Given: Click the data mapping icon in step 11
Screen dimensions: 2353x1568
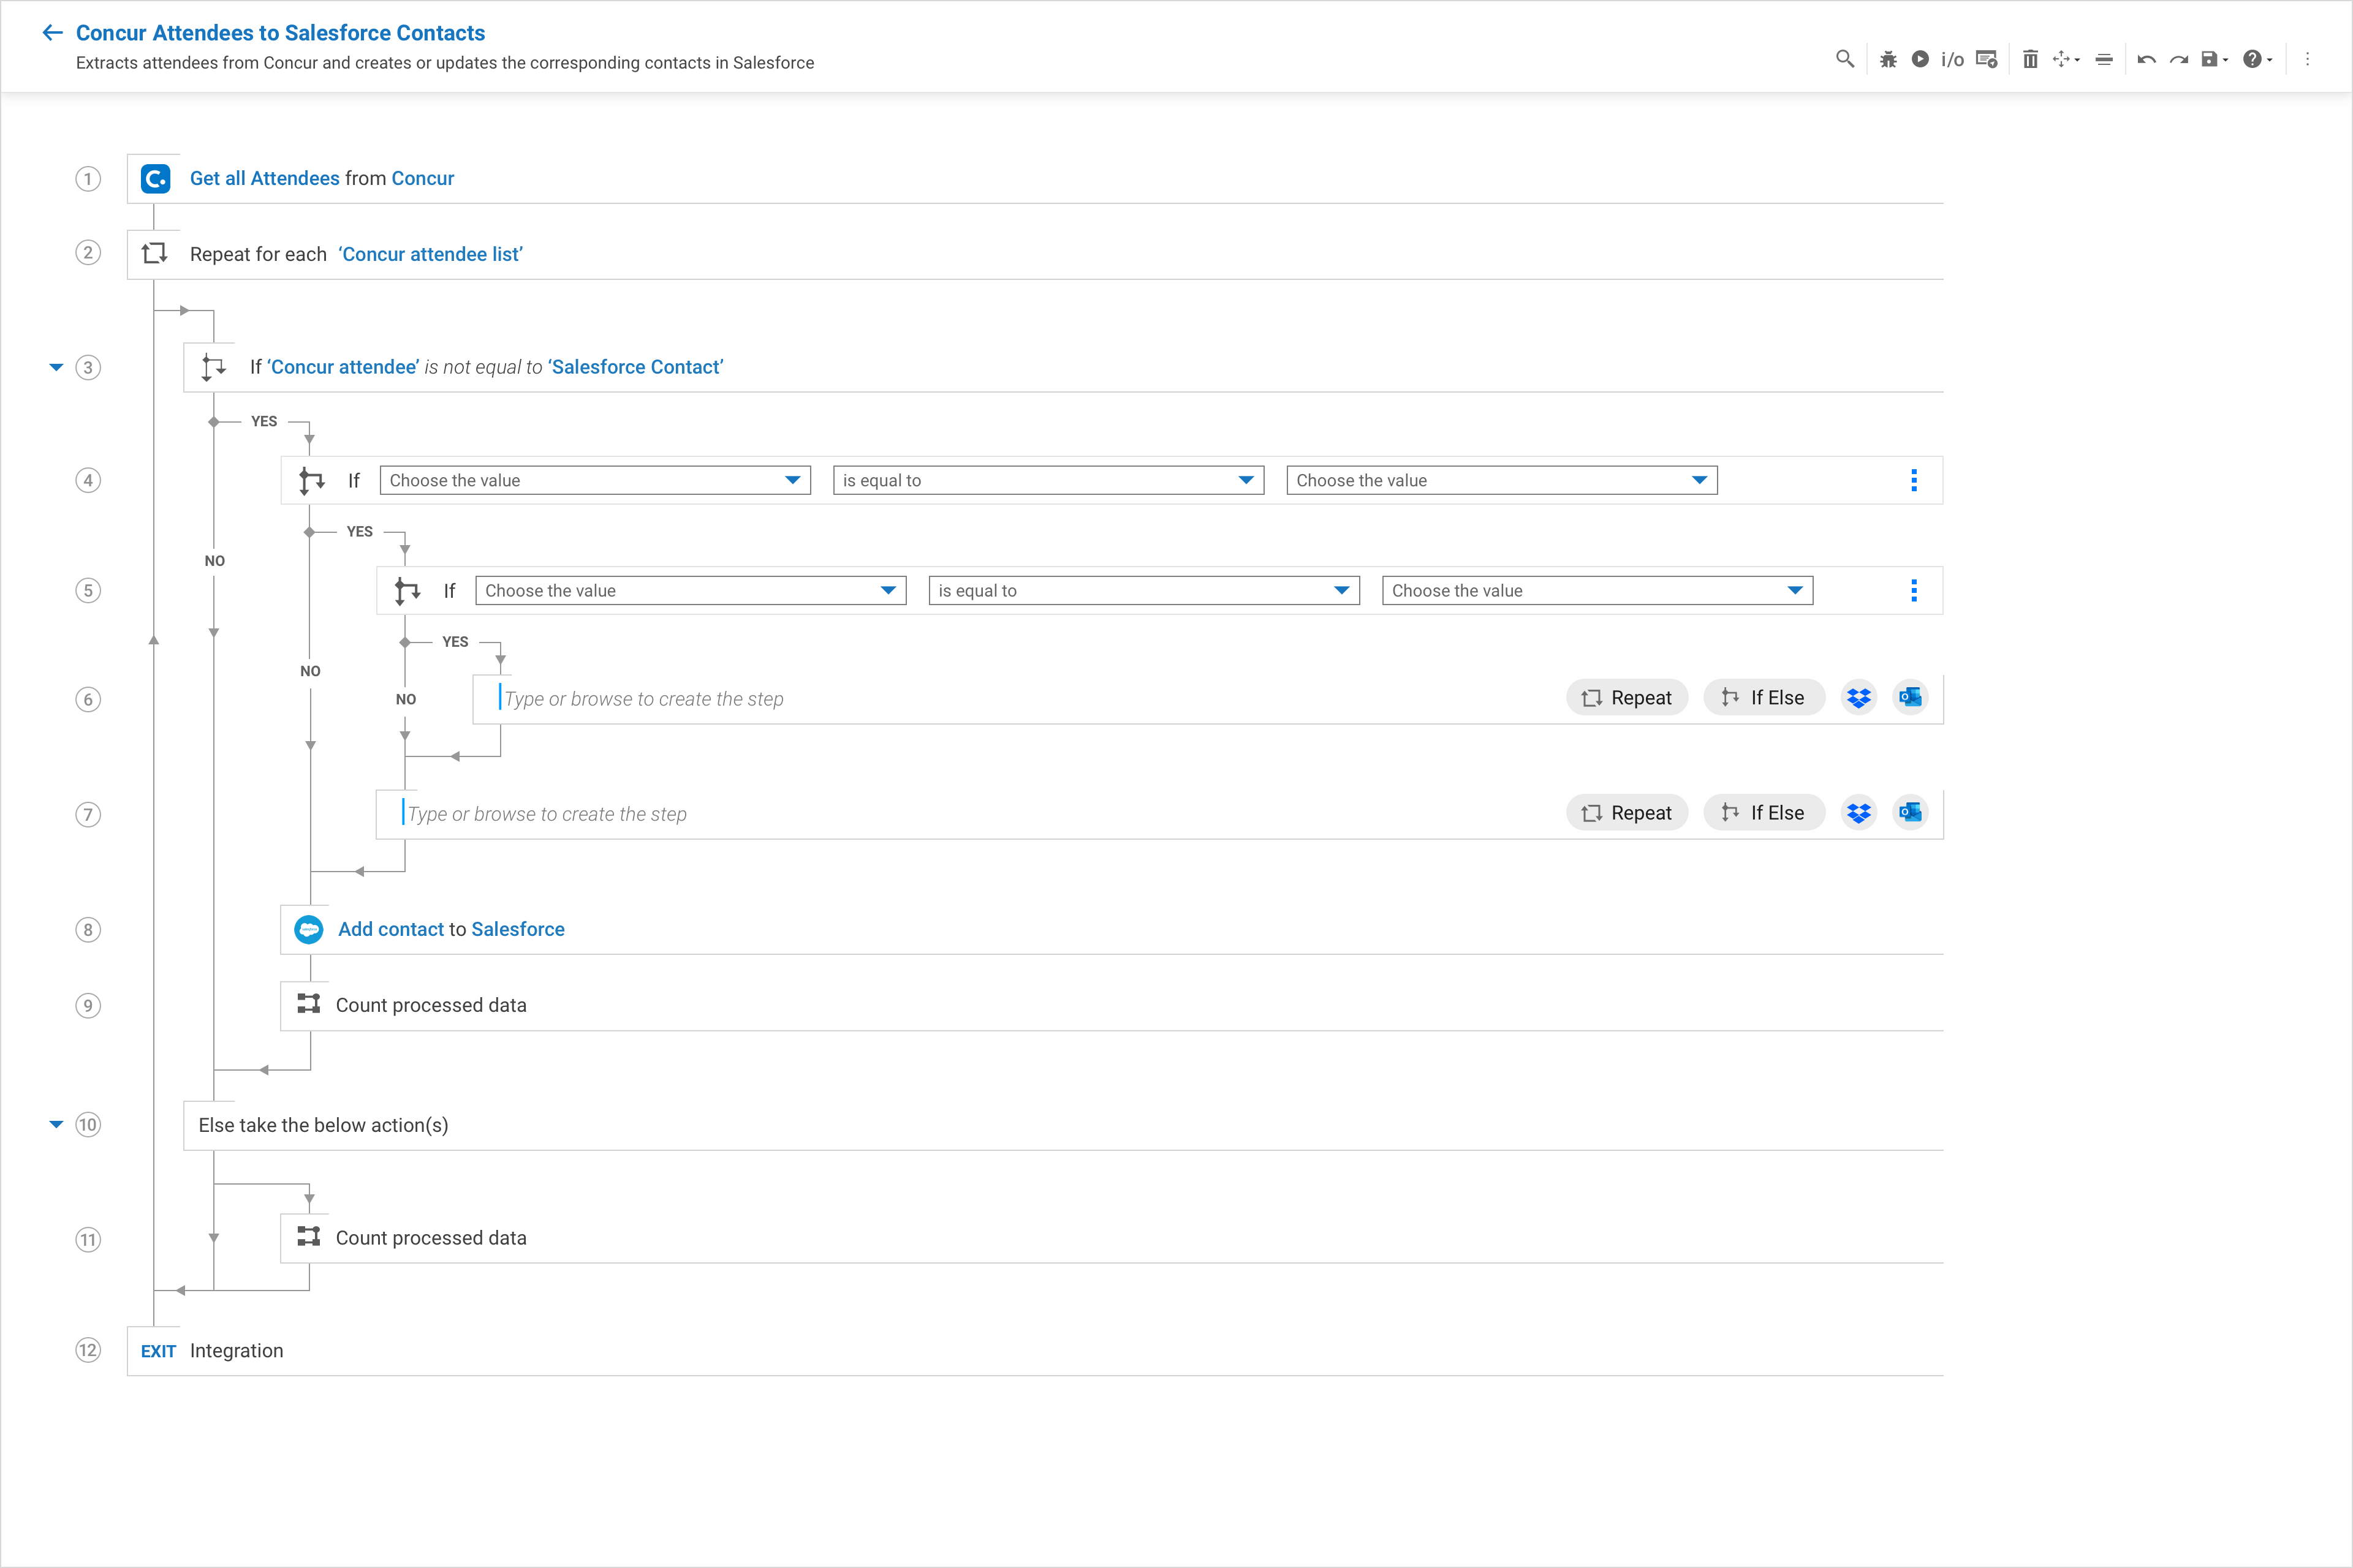Looking at the screenshot, I should [309, 1237].
